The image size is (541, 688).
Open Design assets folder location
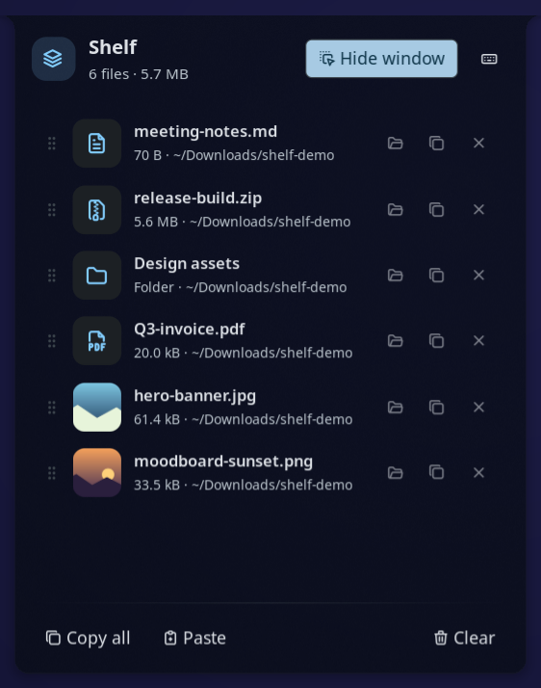click(395, 276)
